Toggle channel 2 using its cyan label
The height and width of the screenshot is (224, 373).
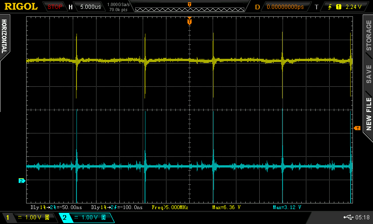tap(64, 217)
